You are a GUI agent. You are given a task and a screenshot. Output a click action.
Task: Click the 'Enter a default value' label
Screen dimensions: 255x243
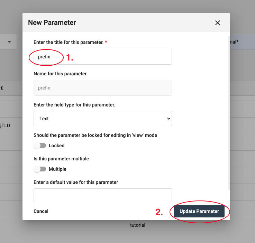click(76, 182)
